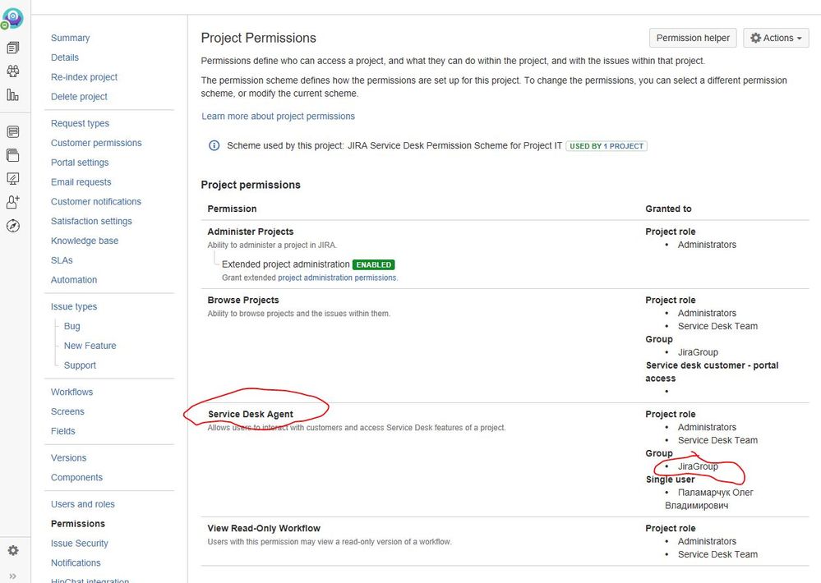Click the Browse Projects permission name
The height and width of the screenshot is (583, 821).
[x=243, y=300]
